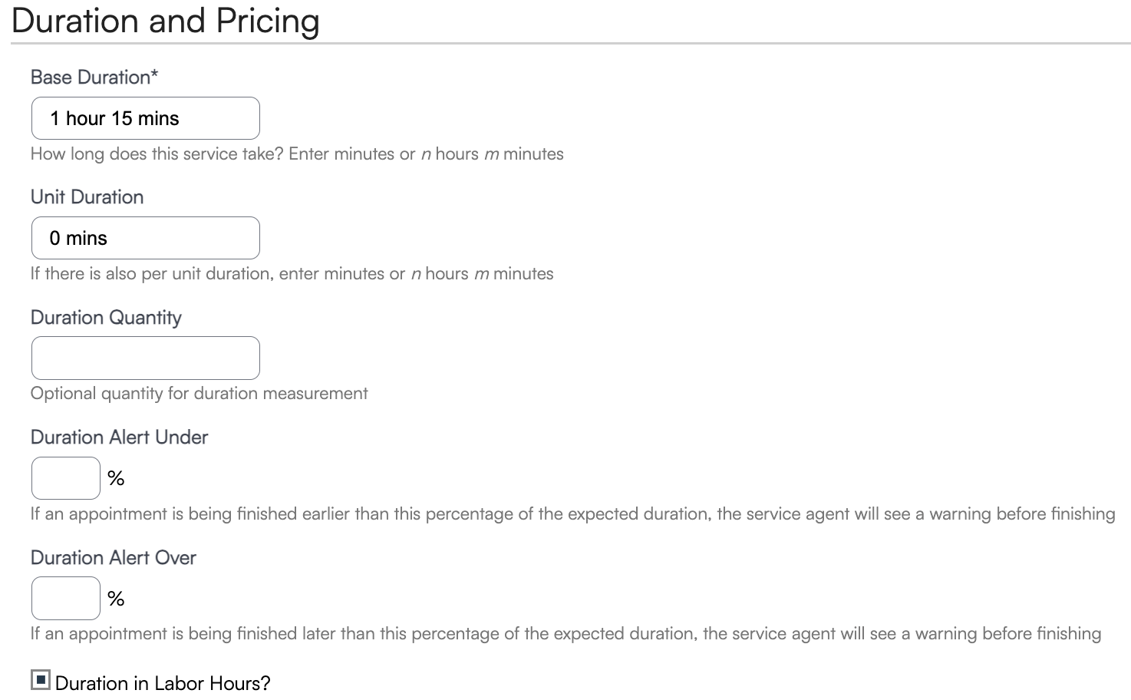Click the % symbol beside Duration Alert Over
Screen dimensions: 1131x700
(x=116, y=599)
